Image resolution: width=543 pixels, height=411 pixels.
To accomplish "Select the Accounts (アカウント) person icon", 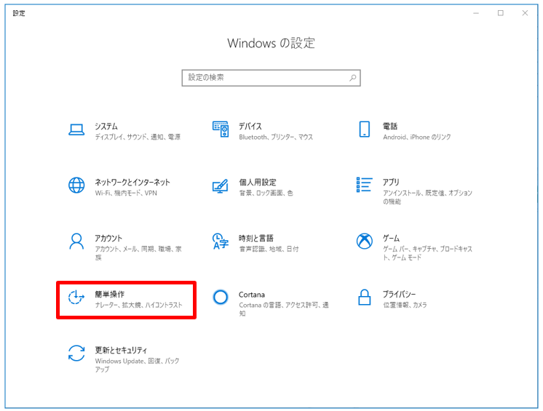I will 76,241.
